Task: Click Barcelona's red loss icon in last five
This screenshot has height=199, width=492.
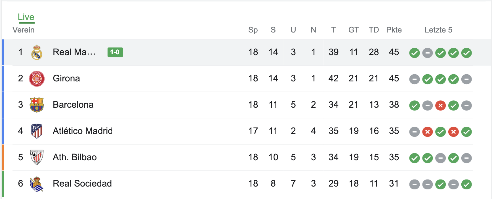Action: [x=440, y=105]
